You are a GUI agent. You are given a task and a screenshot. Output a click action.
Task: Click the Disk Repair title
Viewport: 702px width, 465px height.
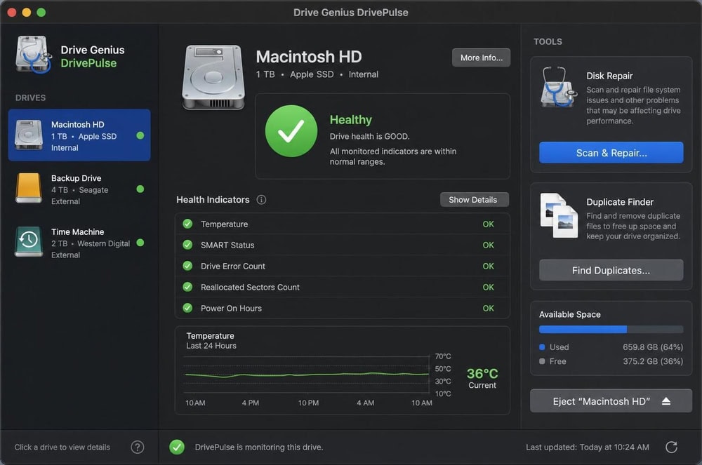(x=609, y=76)
